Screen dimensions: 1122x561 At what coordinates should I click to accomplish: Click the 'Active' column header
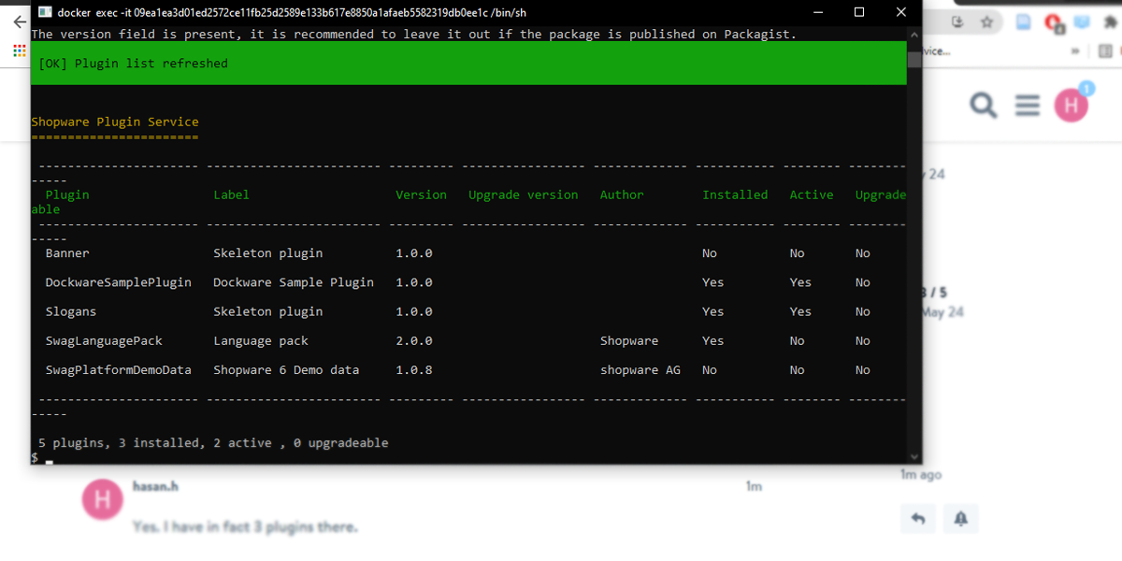[812, 194]
